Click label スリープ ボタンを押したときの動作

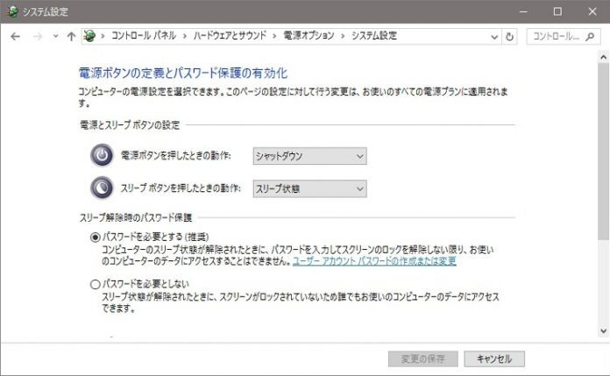(x=181, y=188)
